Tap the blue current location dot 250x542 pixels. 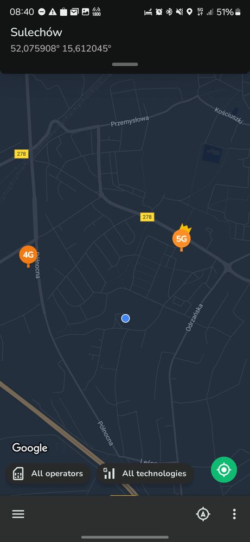point(125,318)
